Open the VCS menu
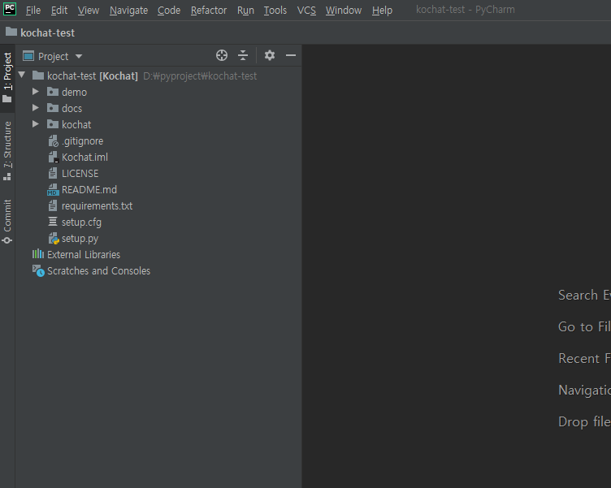Viewport: 611px width, 488px height. coord(306,10)
